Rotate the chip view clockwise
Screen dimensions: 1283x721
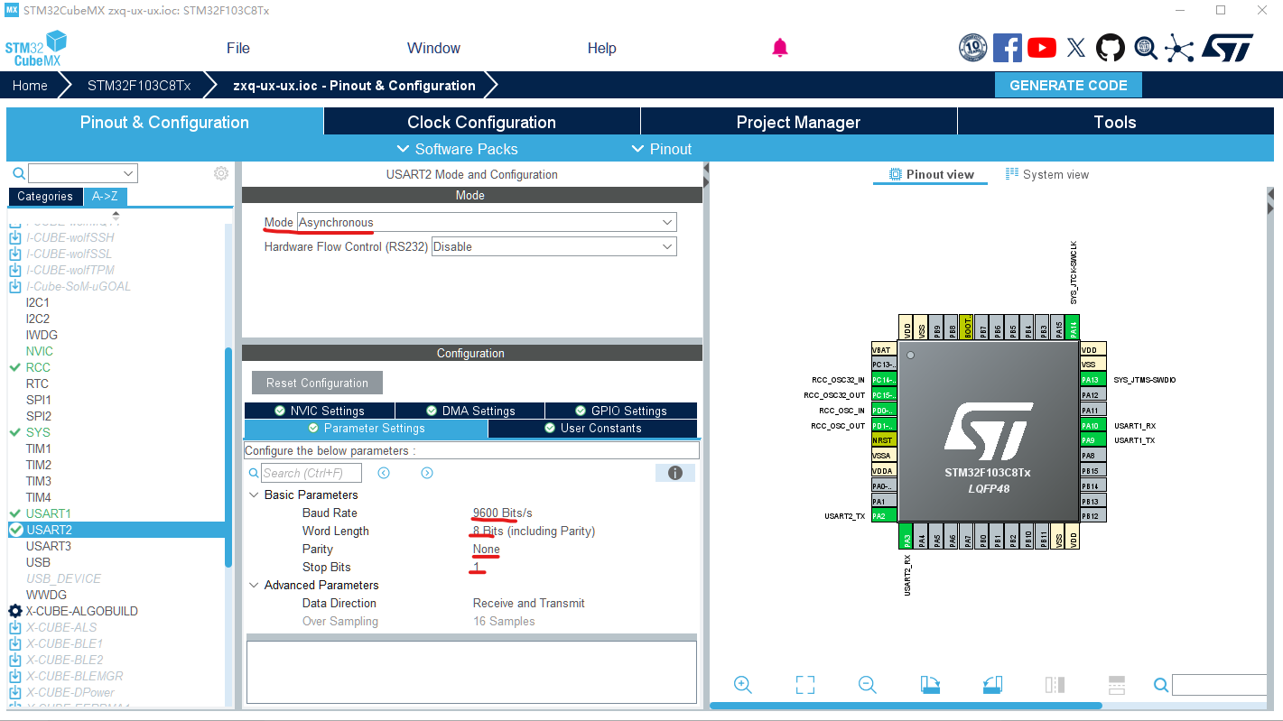[930, 684]
